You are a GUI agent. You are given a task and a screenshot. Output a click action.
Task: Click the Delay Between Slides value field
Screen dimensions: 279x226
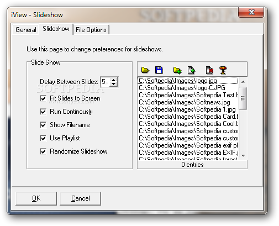tap(106, 82)
